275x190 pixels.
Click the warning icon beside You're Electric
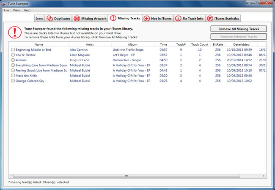(13, 55)
